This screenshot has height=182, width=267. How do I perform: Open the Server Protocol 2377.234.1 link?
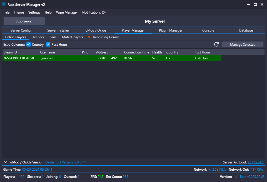[256, 162]
